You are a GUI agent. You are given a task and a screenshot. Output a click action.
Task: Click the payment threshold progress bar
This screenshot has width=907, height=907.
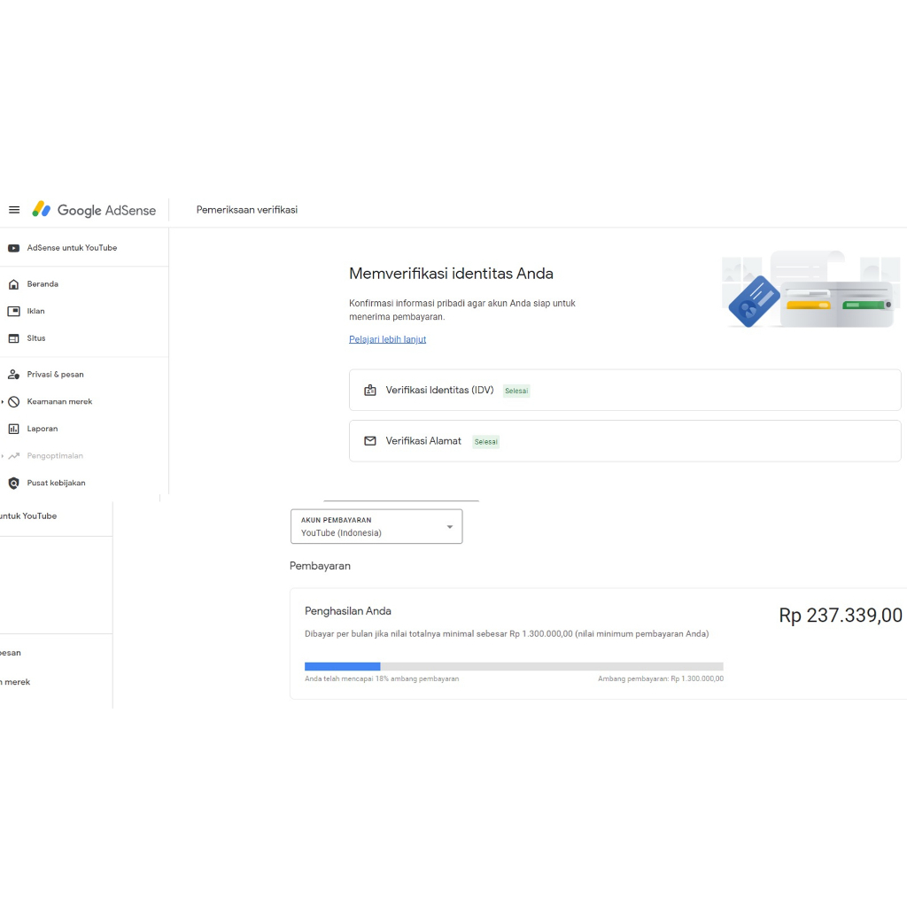point(514,666)
